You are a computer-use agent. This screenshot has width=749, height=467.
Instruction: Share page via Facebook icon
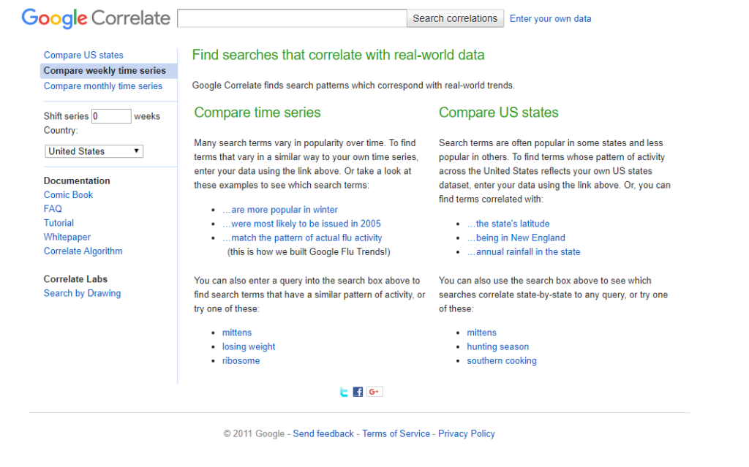click(x=358, y=392)
